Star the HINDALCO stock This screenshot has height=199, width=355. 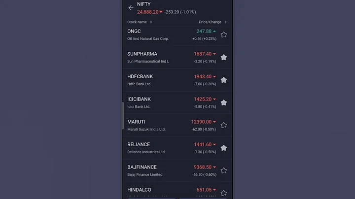[223, 193]
